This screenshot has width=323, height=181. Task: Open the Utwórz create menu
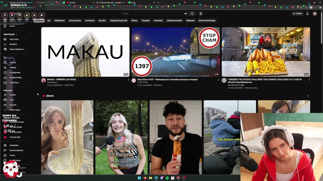[297, 14]
